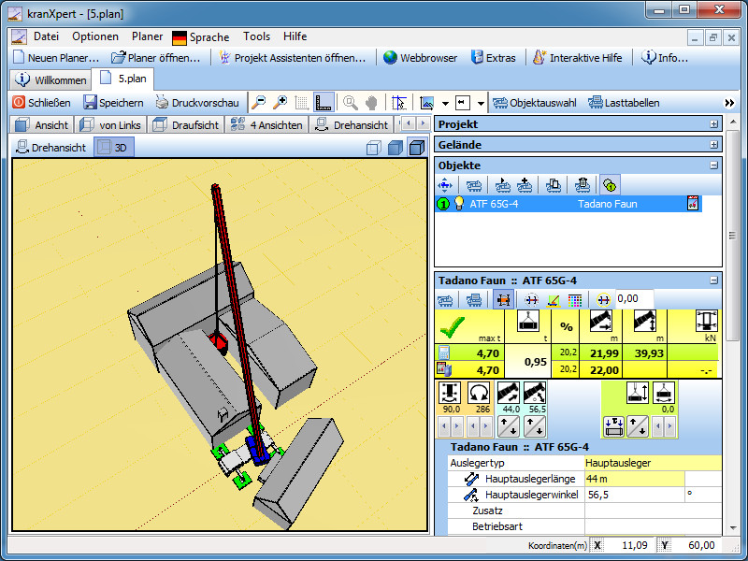Select the pan hand tool
The width and height of the screenshot is (748, 561).
click(371, 103)
